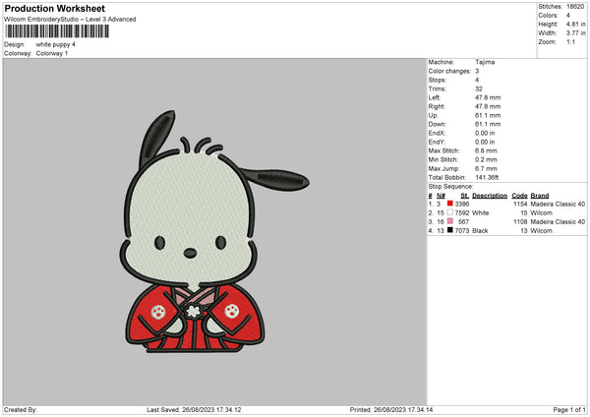Screen dimensions: 590x417
Task: Click the Zoom value 1:1
Action: (570, 41)
